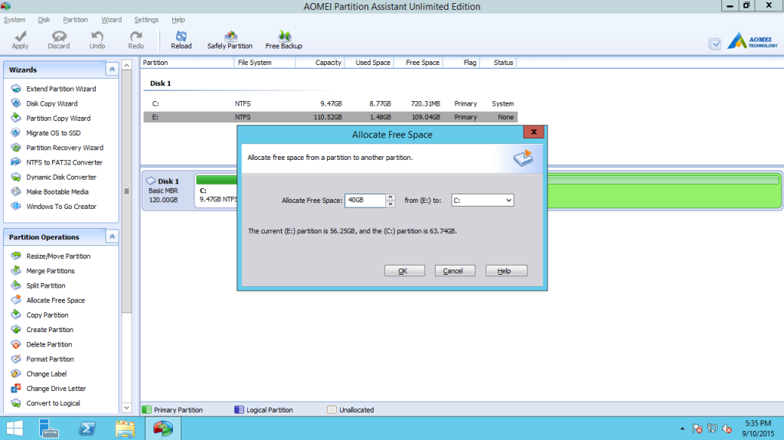Image resolution: width=784 pixels, height=440 pixels.
Task: Open the Help menu
Action: point(178,19)
